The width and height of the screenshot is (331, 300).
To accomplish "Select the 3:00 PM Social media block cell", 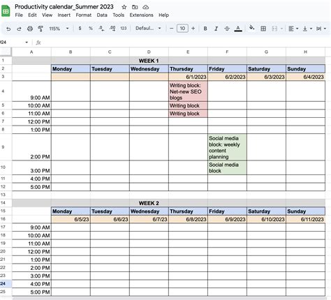I will 227,167.
